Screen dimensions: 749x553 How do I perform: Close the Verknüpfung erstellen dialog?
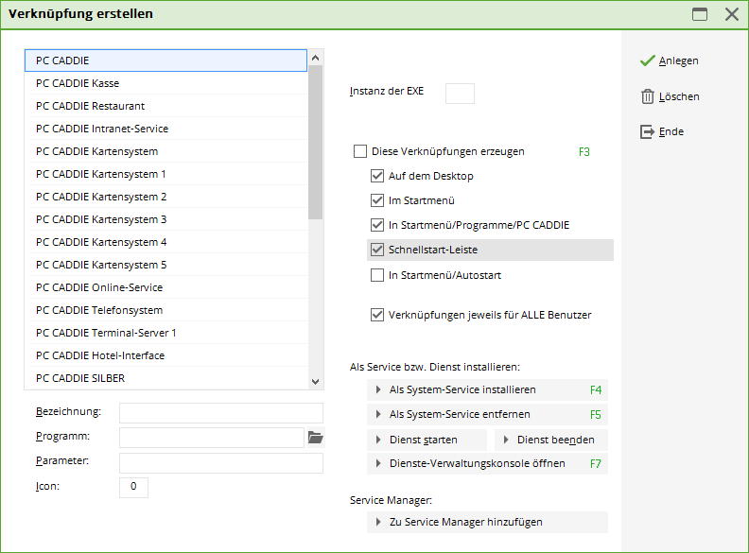tap(731, 14)
